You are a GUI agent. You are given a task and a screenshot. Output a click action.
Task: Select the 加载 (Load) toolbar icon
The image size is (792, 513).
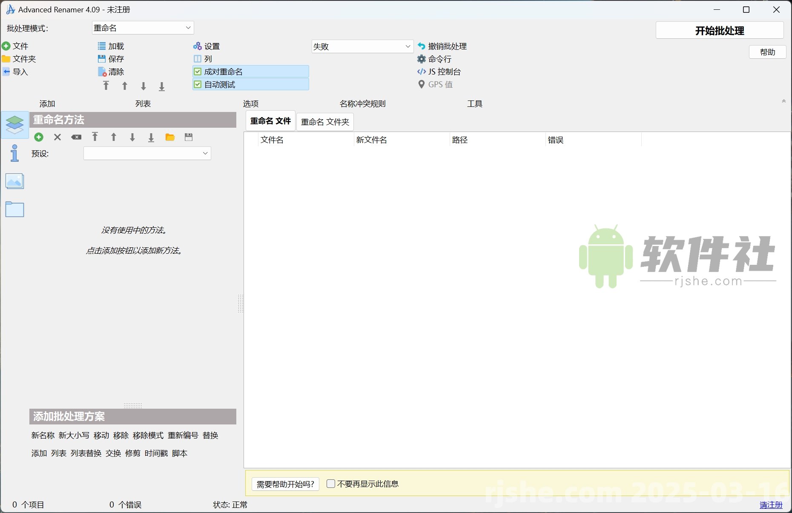click(102, 46)
